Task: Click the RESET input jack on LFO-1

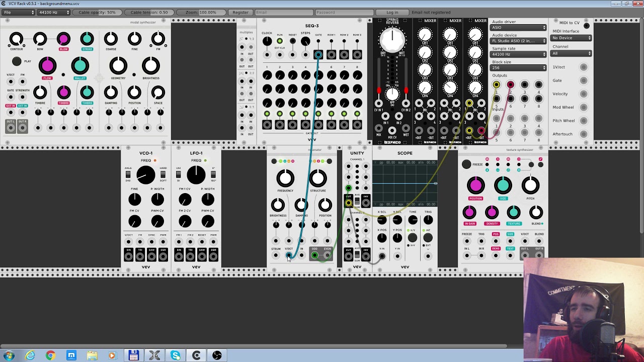Action: click(x=202, y=241)
